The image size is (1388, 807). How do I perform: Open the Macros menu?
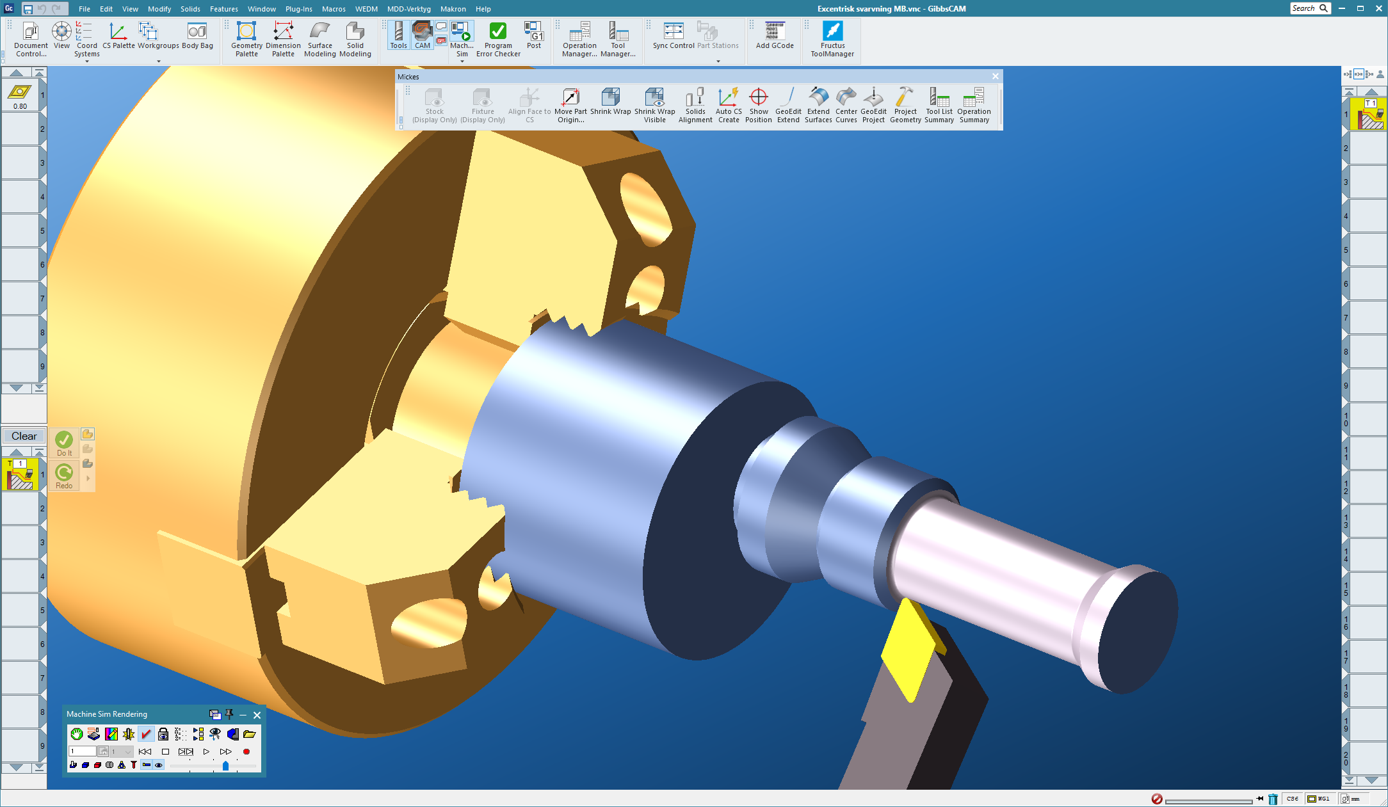tap(334, 9)
